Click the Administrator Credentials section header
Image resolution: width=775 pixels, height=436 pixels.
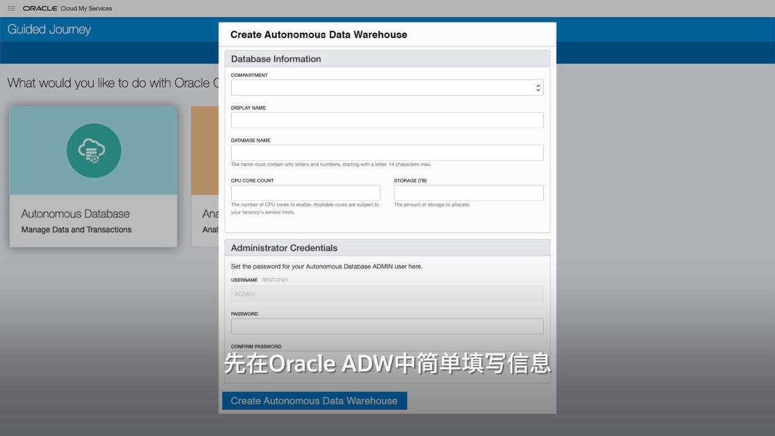pos(387,248)
